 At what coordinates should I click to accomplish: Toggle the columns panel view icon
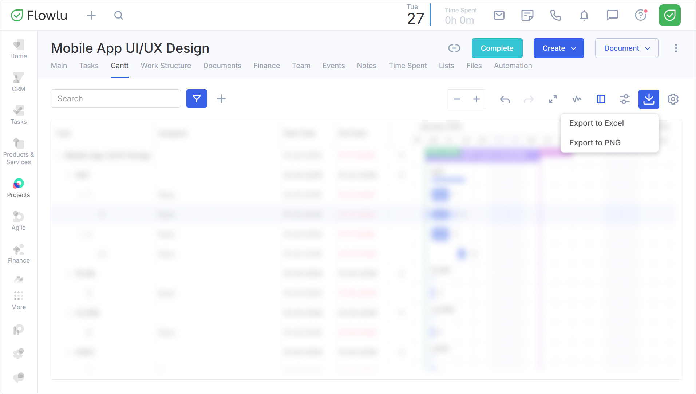click(x=601, y=99)
